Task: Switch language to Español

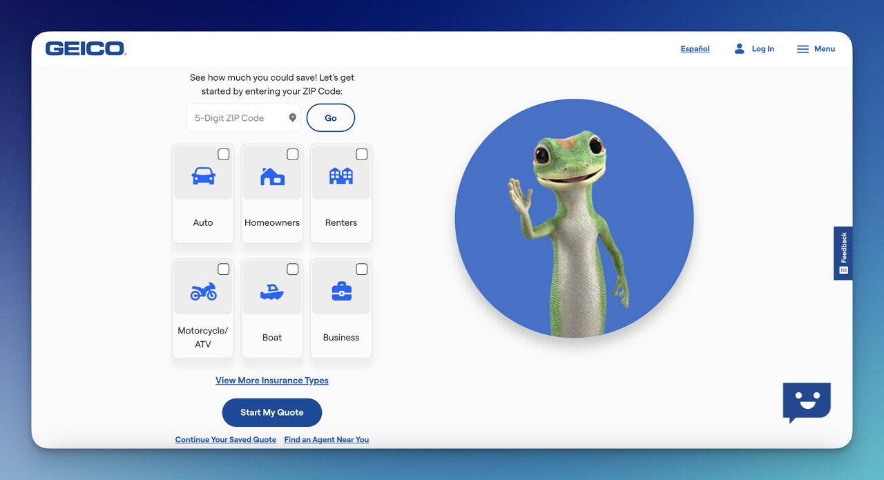Action: click(x=695, y=49)
